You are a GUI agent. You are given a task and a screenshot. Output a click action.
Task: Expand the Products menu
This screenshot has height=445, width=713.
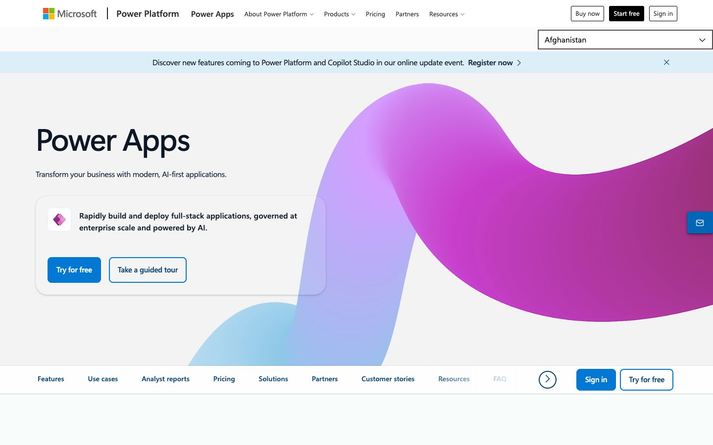coord(340,14)
